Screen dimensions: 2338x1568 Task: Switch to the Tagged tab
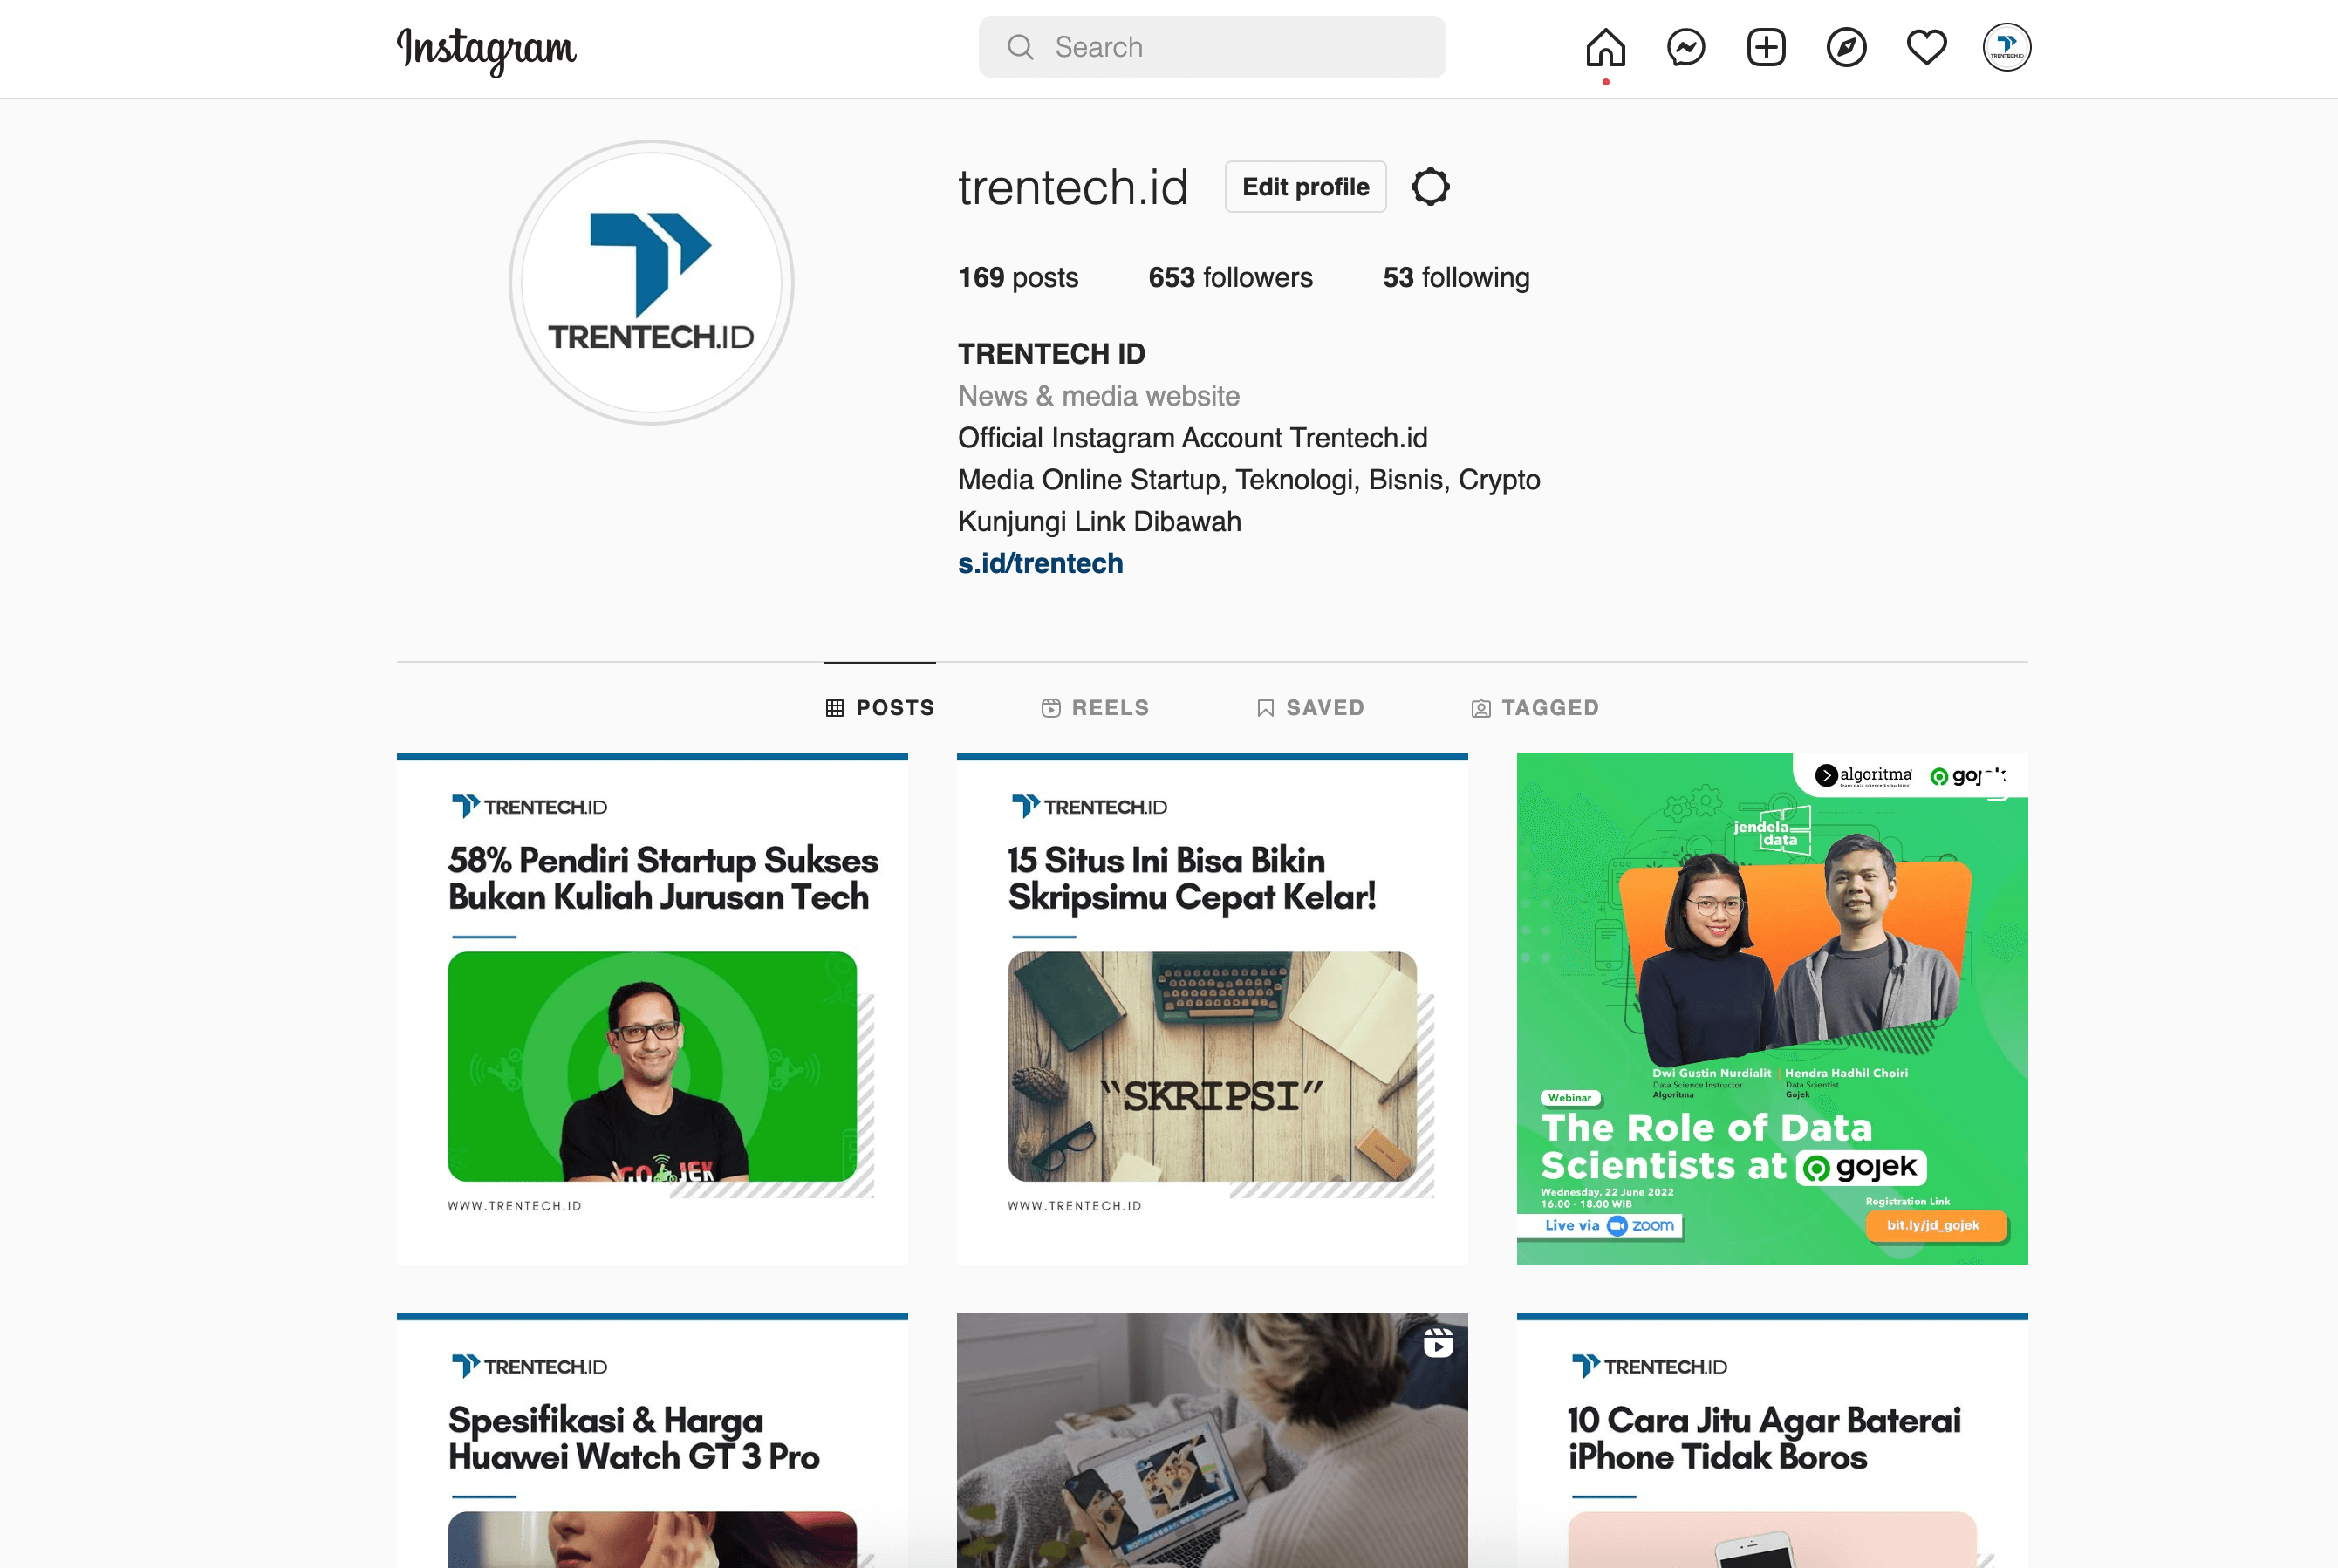click(1535, 708)
